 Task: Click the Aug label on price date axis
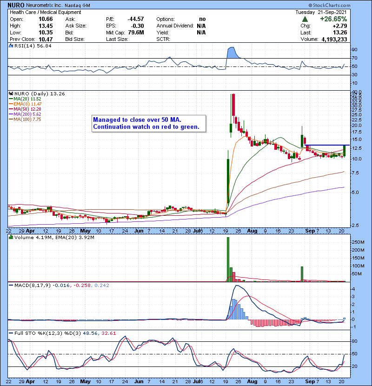pyautogui.click(x=252, y=231)
